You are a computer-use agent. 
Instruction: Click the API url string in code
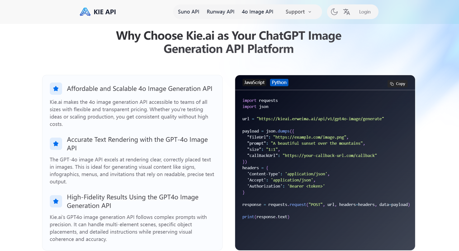coord(320,119)
